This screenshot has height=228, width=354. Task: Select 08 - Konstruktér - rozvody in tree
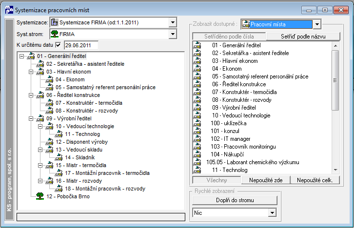point(87,111)
